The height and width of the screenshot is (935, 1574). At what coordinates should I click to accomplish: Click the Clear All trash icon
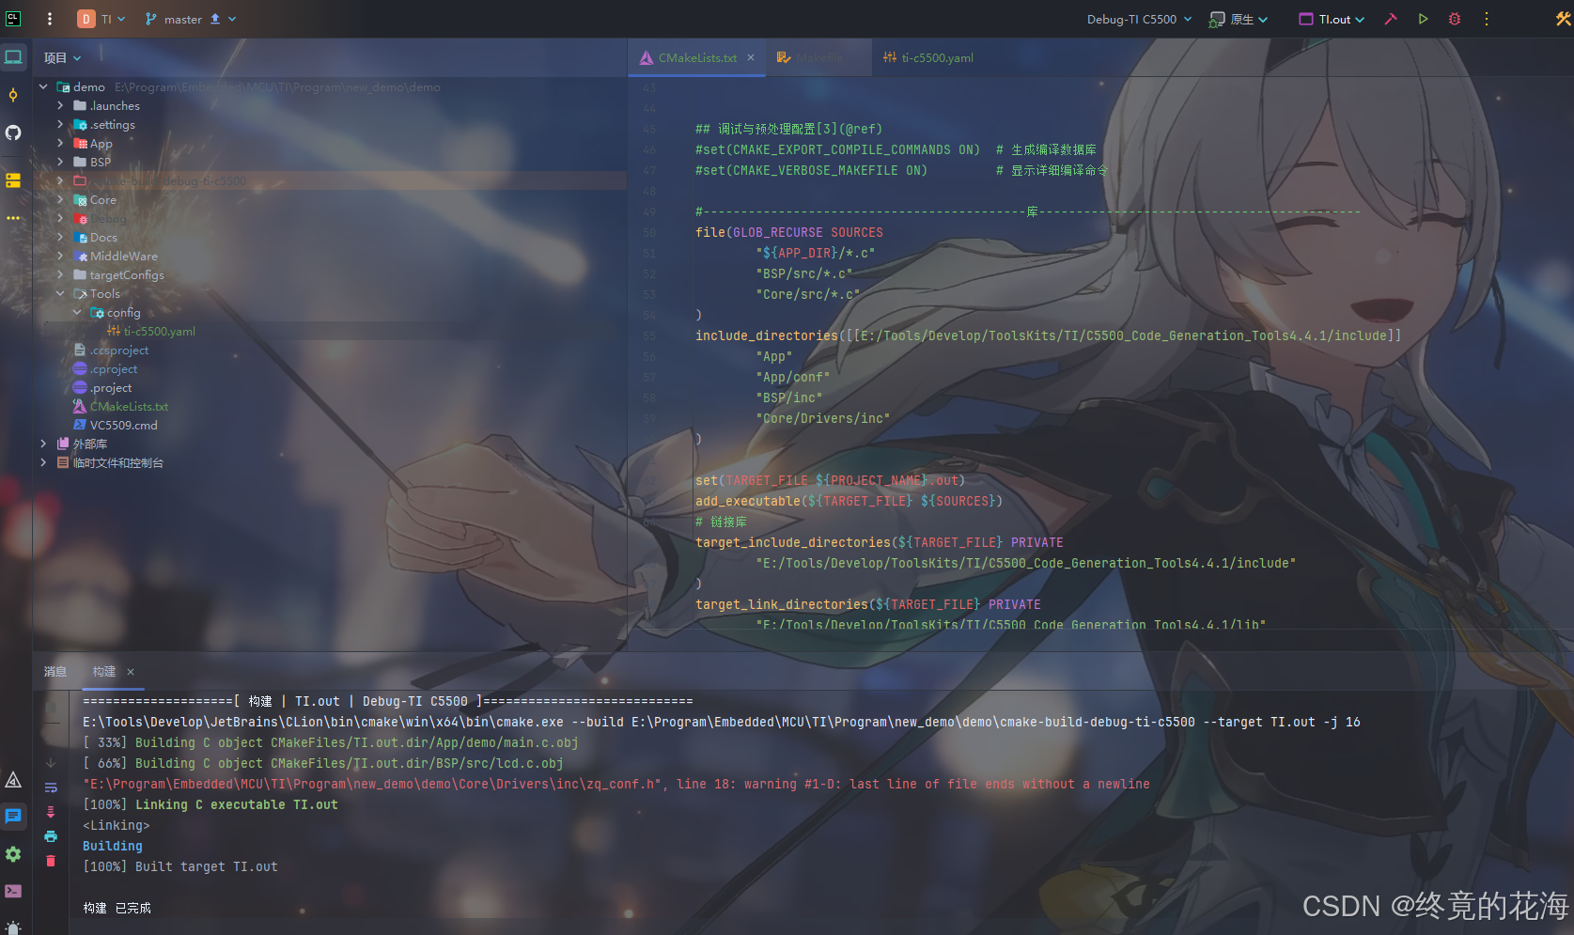[51, 861]
